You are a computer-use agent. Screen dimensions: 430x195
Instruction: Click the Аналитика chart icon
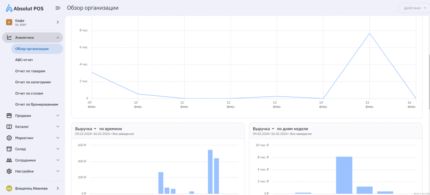[9, 38]
